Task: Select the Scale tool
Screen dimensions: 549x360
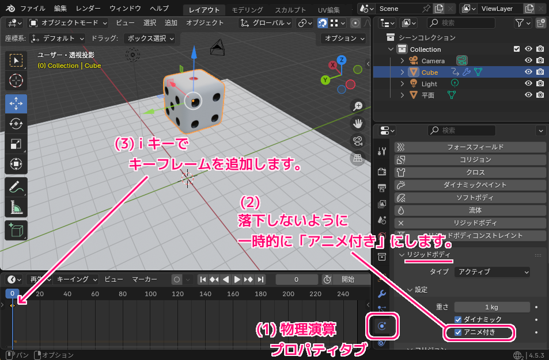Action: click(x=16, y=144)
